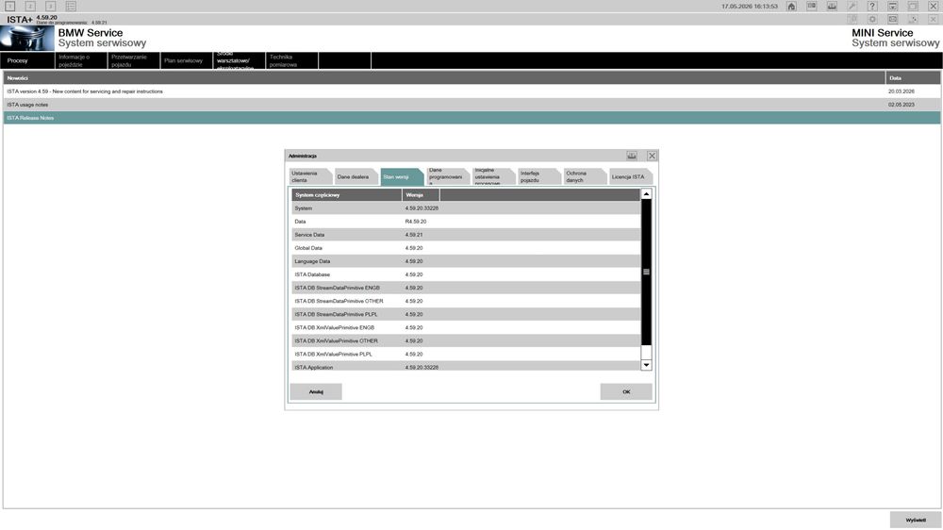Click the Wersja column header
Viewport: 943px width, 530px height.
point(421,195)
